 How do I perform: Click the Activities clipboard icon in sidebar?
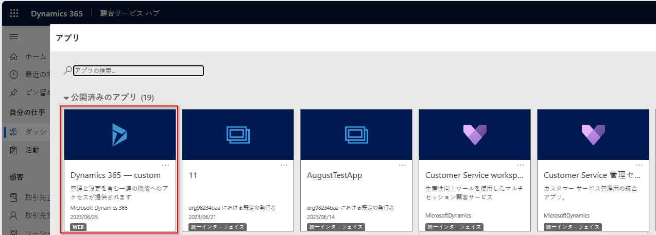point(14,150)
